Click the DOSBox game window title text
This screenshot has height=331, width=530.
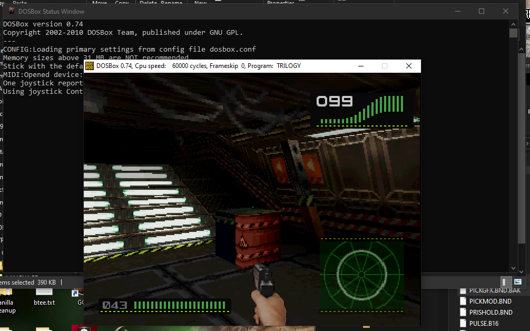click(199, 66)
